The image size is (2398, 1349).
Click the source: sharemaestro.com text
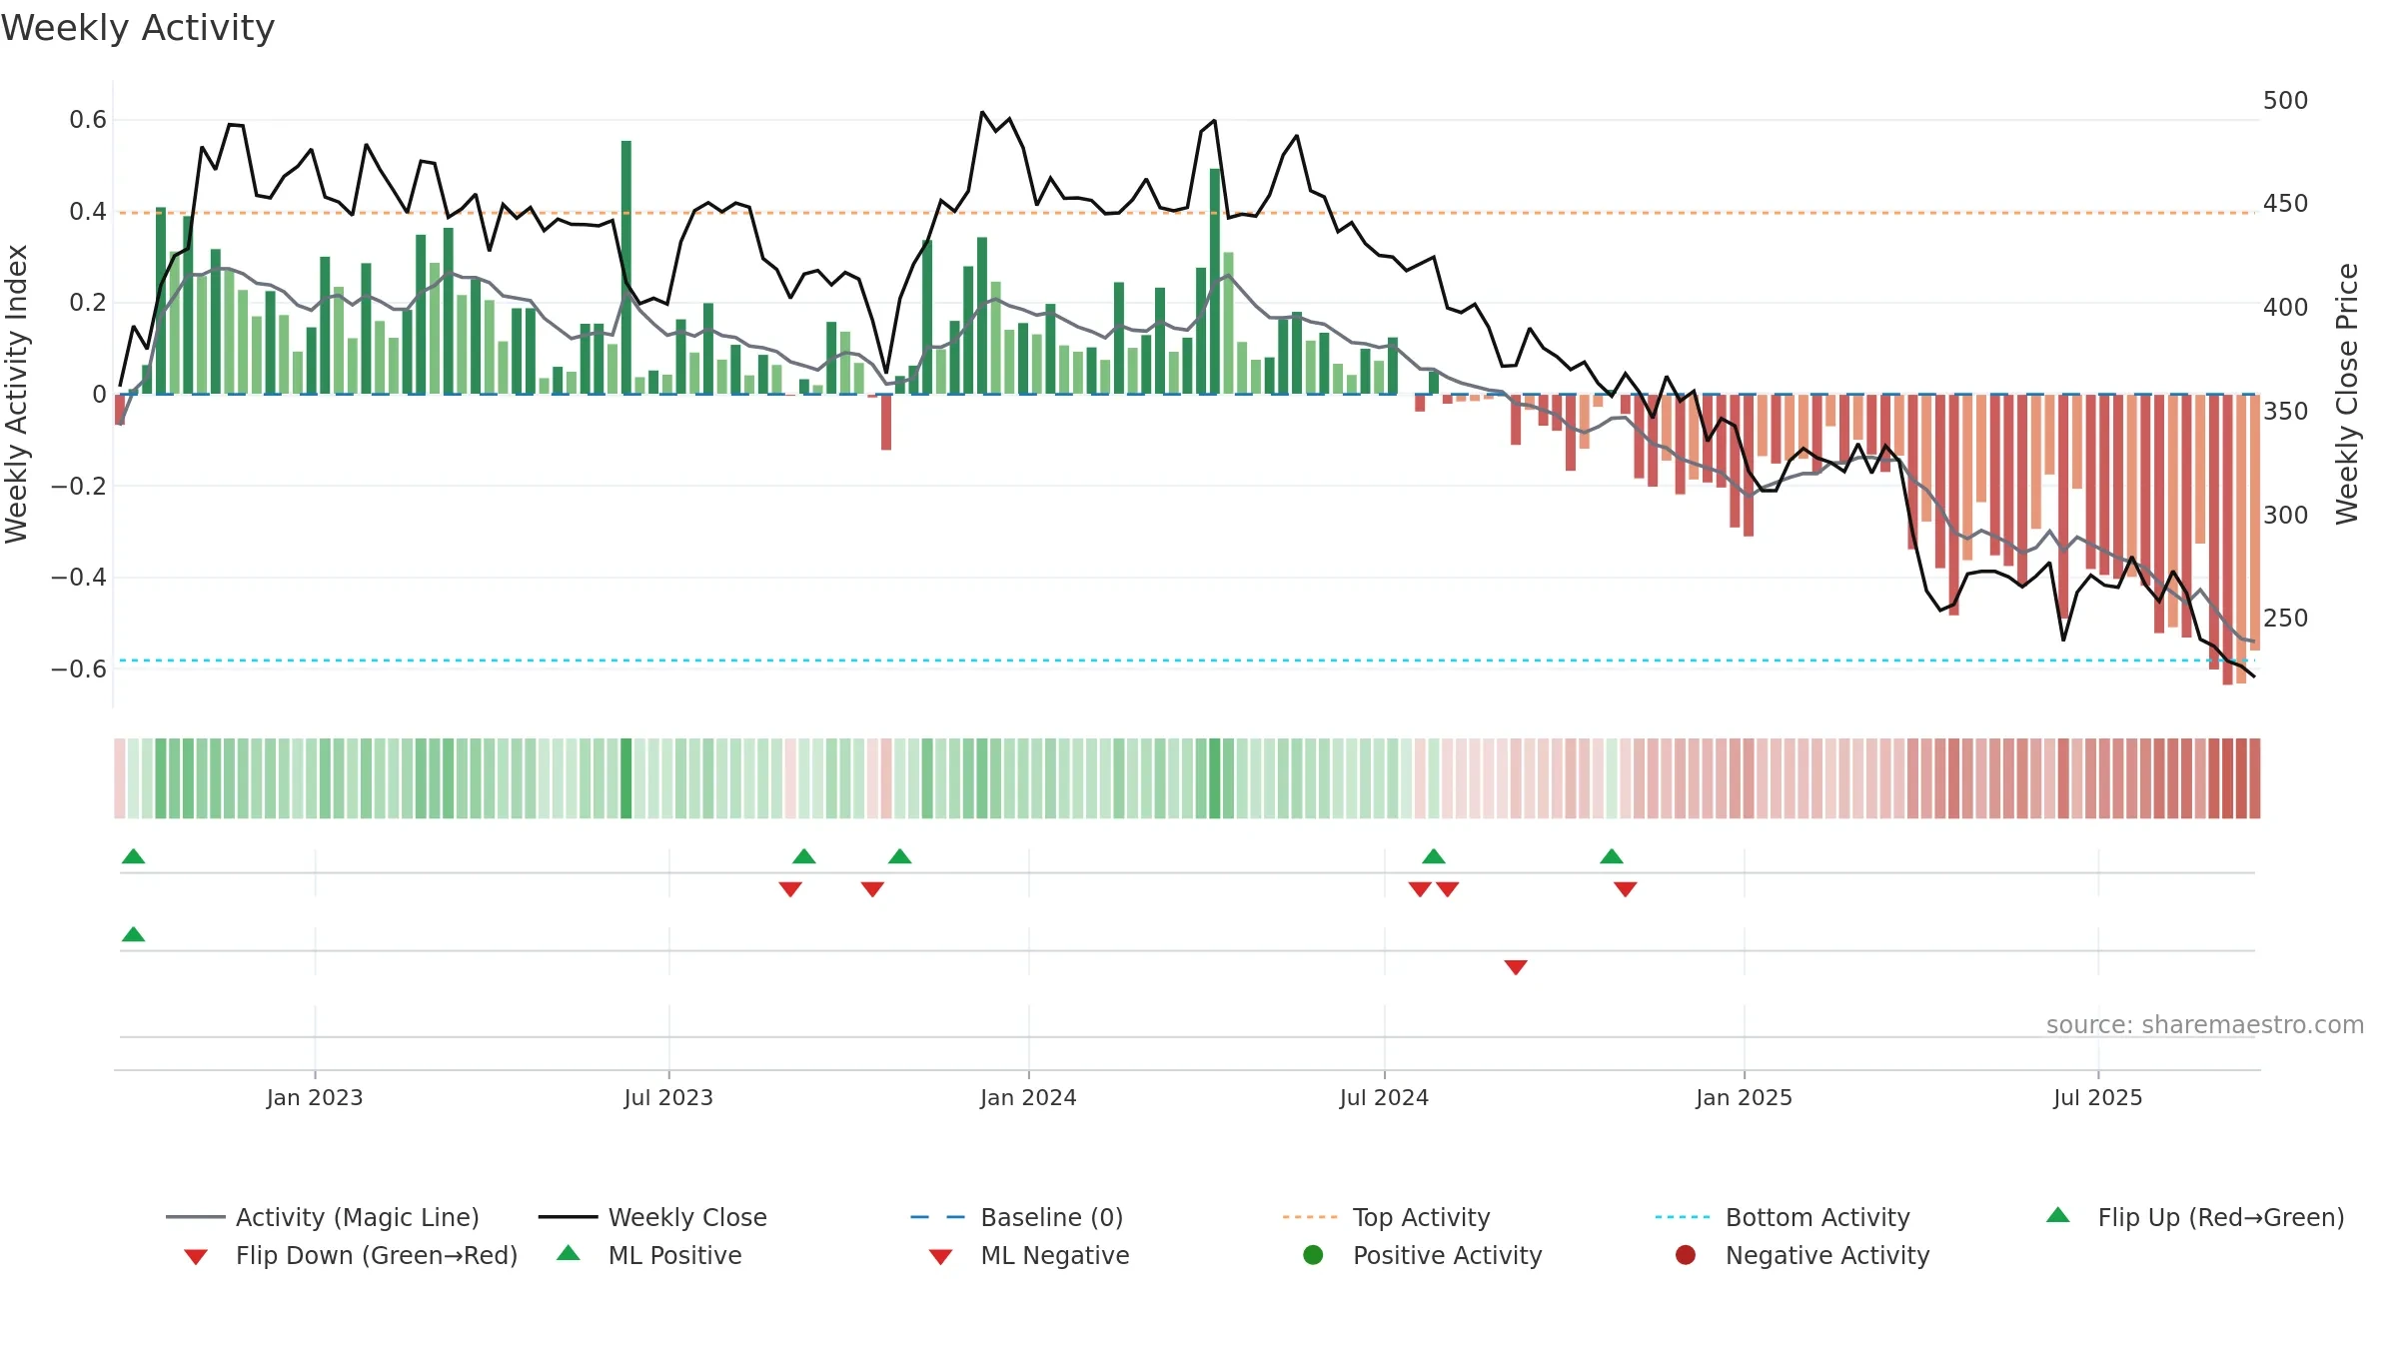(x=2205, y=1024)
